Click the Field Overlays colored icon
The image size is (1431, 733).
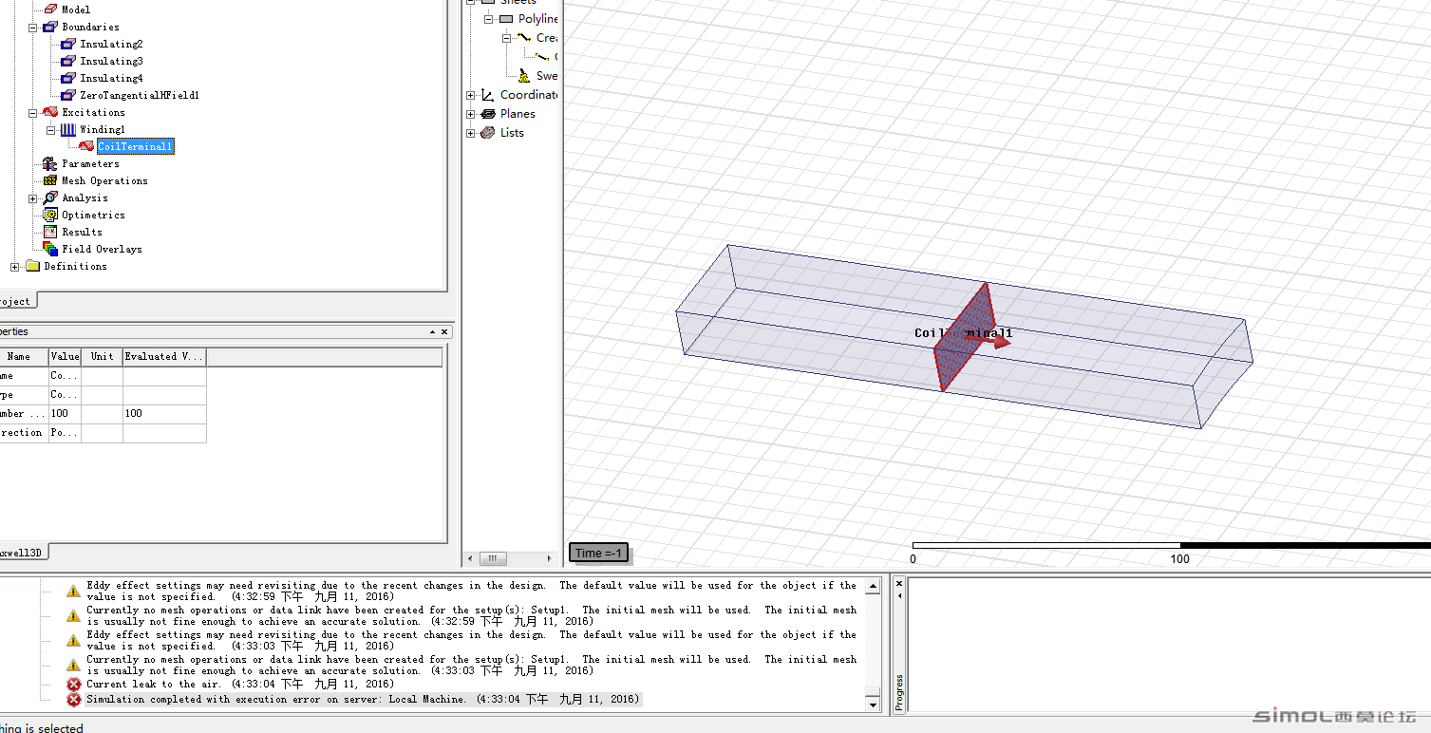click(50, 249)
